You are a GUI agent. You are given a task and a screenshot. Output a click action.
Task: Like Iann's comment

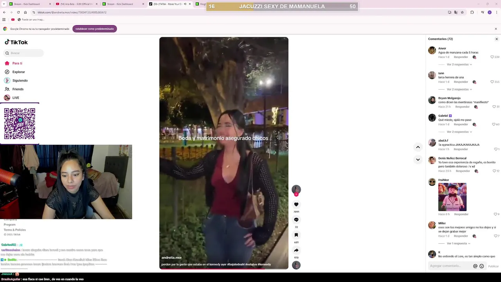(492, 82)
